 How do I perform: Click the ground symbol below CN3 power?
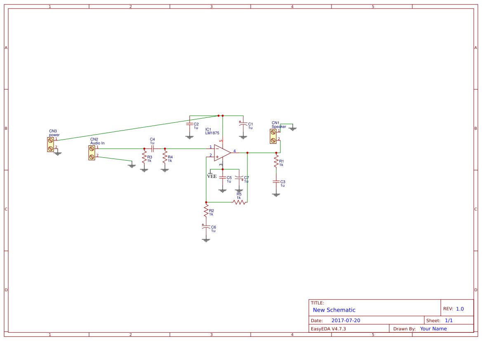58,152
